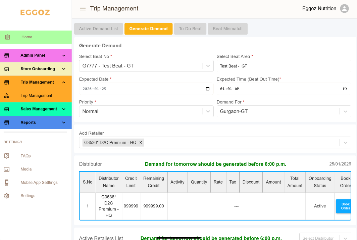Image resolution: width=357 pixels, height=240 pixels.
Task: Click the FAQs question mark icon
Action: [x=7, y=156]
